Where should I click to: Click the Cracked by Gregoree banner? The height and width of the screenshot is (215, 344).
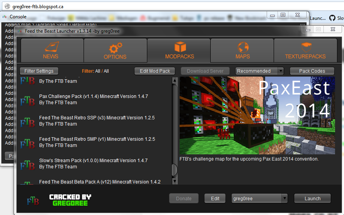70,200
